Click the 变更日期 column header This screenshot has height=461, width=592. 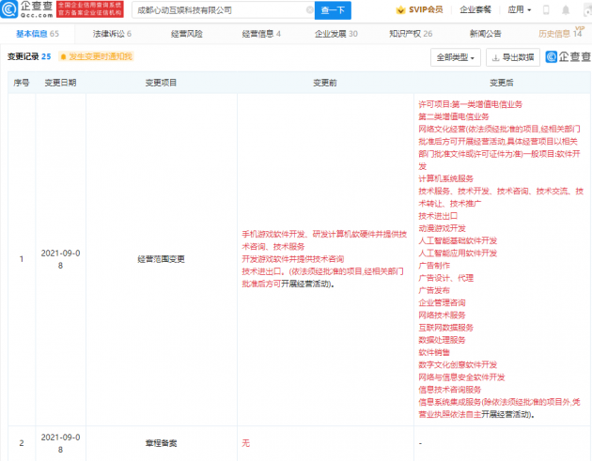[x=60, y=83]
